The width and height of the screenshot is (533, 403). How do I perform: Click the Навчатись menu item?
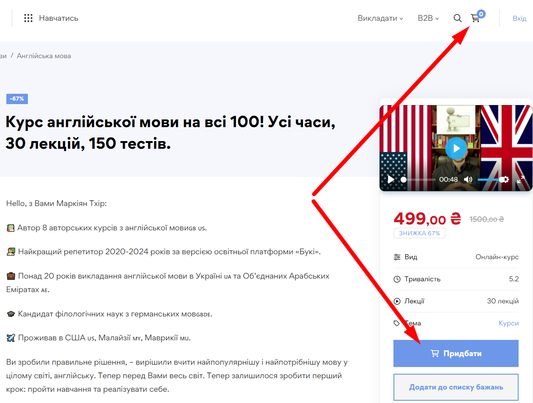tap(59, 18)
